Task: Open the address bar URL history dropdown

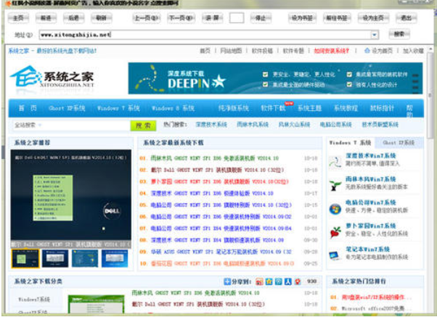Action: point(375,35)
